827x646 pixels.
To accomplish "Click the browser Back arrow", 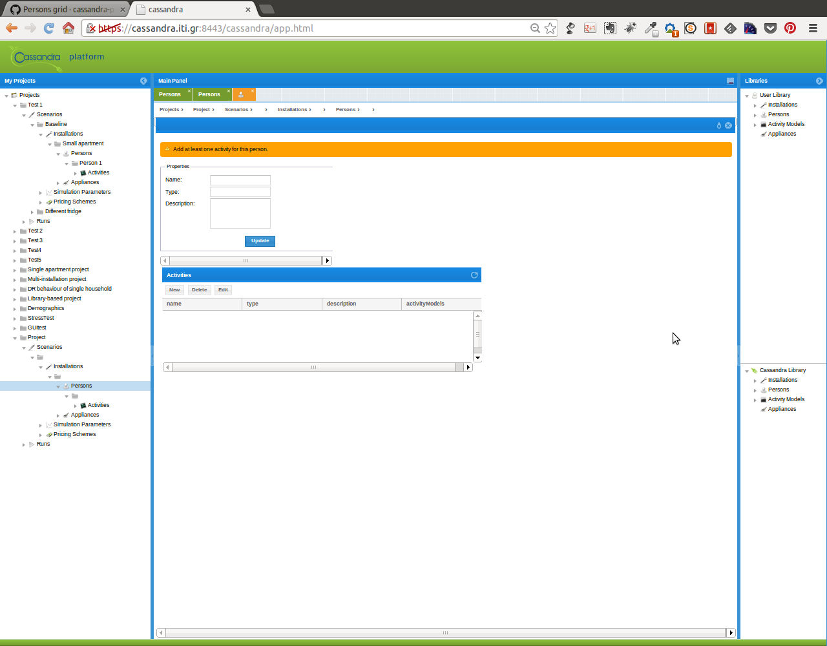I will pyautogui.click(x=12, y=28).
